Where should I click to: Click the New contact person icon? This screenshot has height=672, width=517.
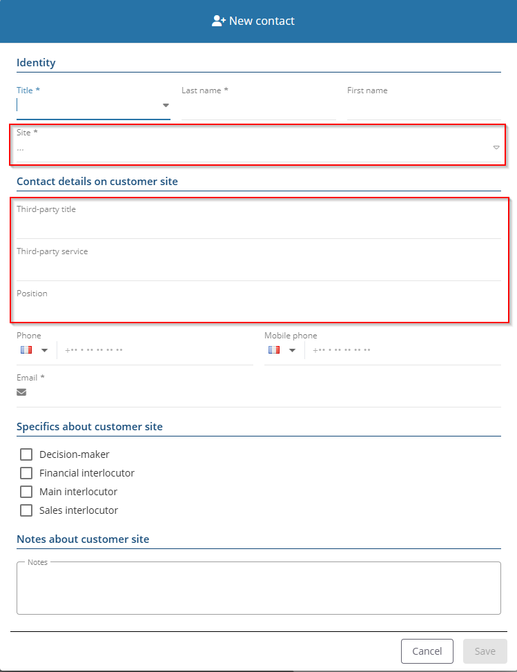click(x=219, y=21)
